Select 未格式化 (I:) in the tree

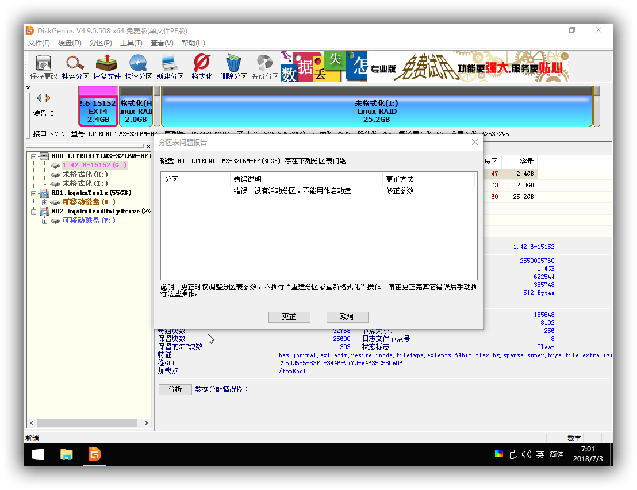85,183
